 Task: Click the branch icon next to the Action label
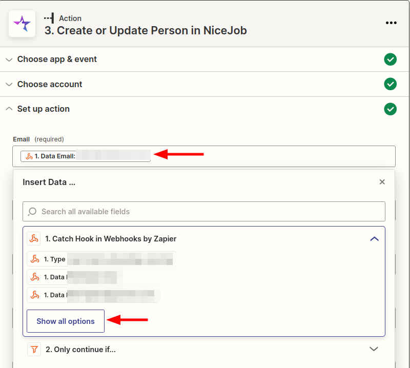coord(49,18)
